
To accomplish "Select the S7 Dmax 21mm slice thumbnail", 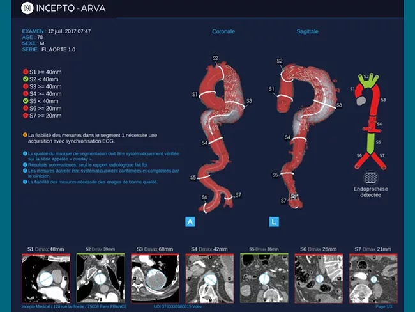I will (x=372, y=277).
